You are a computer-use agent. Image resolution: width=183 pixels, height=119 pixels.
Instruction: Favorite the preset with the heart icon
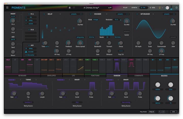click(x=74, y=8)
